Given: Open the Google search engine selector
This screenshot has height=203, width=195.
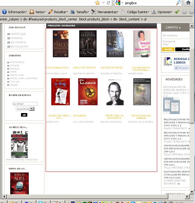Looking at the screenshot, I should (119, 3).
